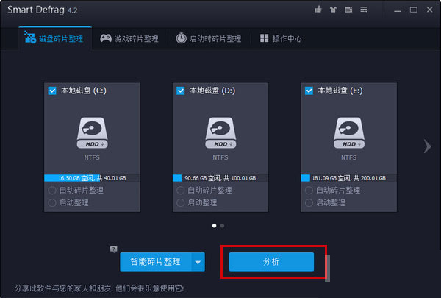
Task: Uncheck the 本地磁盘 (D:) checkbox
Action: pos(181,91)
